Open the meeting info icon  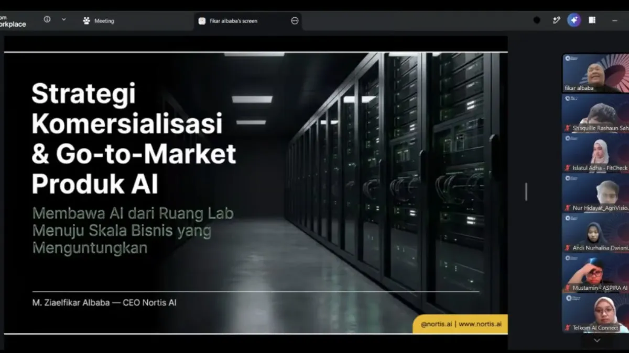point(47,19)
